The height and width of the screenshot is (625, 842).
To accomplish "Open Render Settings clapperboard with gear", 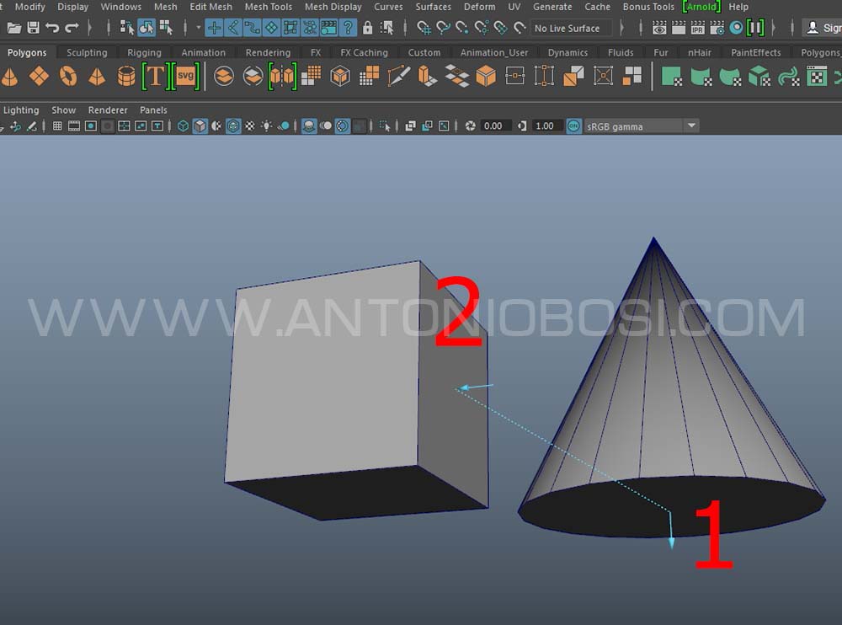I will (717, 28).
